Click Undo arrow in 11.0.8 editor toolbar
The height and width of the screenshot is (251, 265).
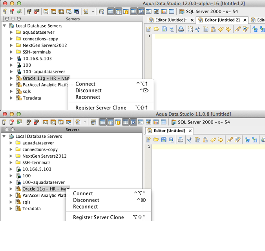[x=213, y=140]
